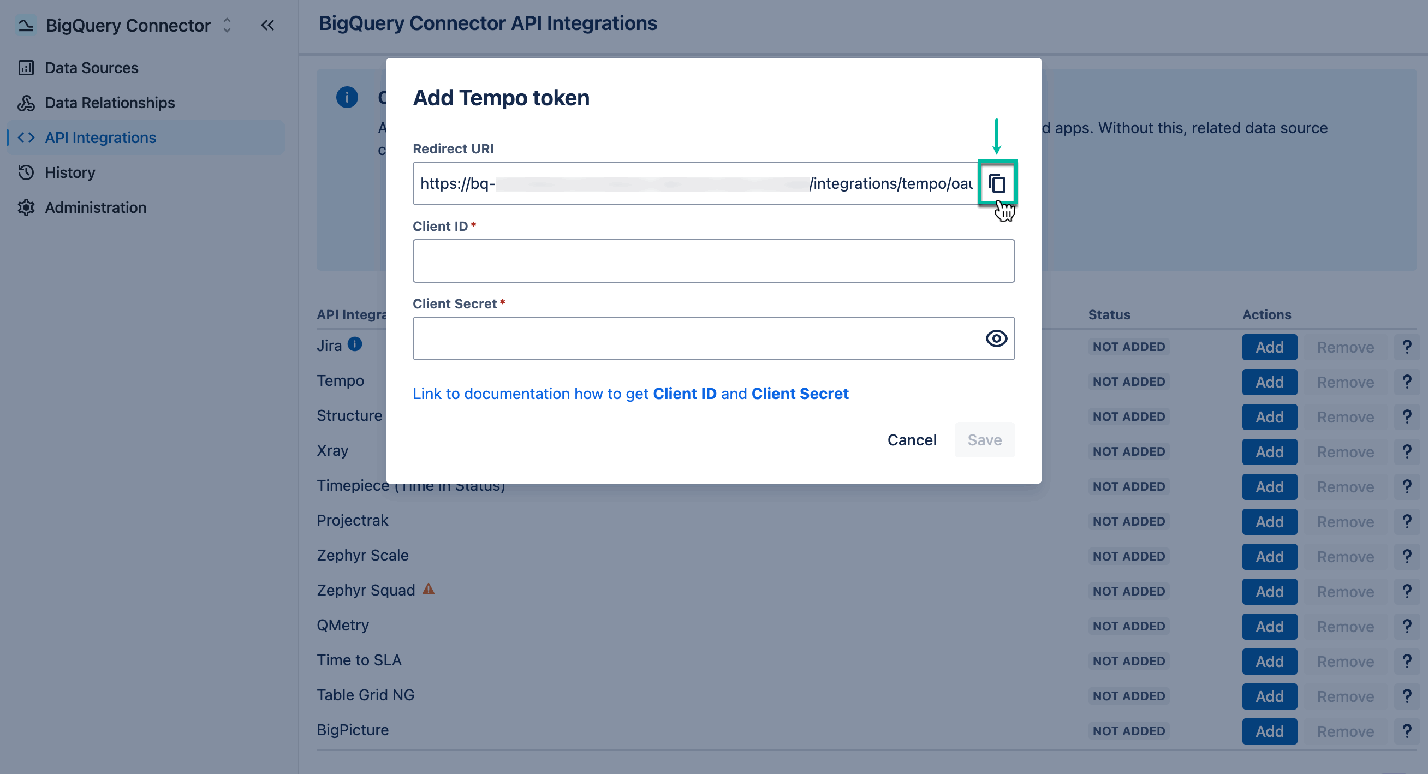Click the BigQuery Connector app logo
1428x774 pixels.
tap(25, 25)
